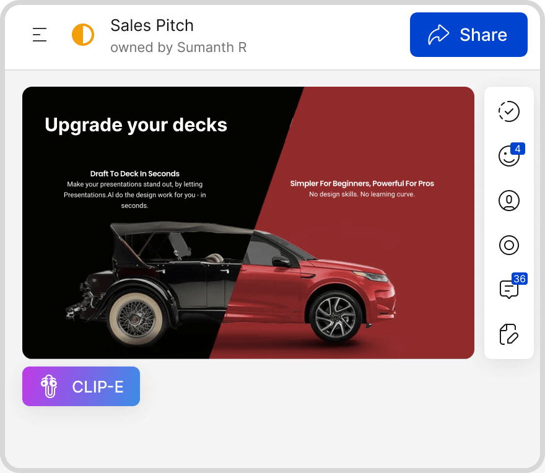The height and width of the screenshot is (473, 545).
Task: Select the "Upgrade your decks" slide heading
Action: pos(136,125)
